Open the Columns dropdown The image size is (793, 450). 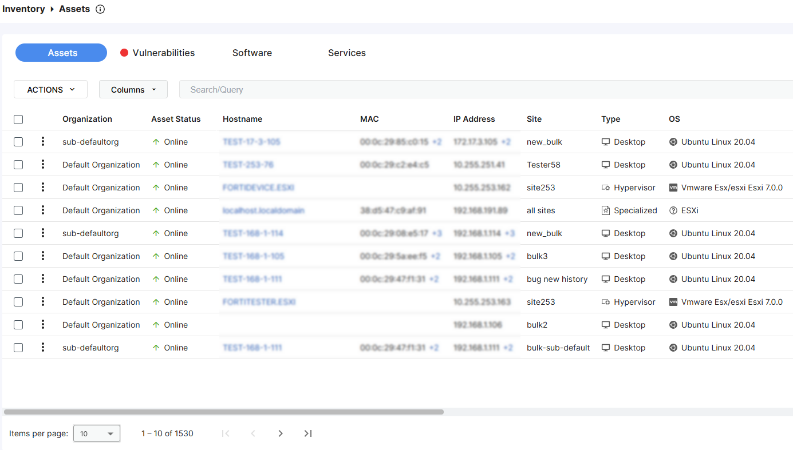pos(133,90)
